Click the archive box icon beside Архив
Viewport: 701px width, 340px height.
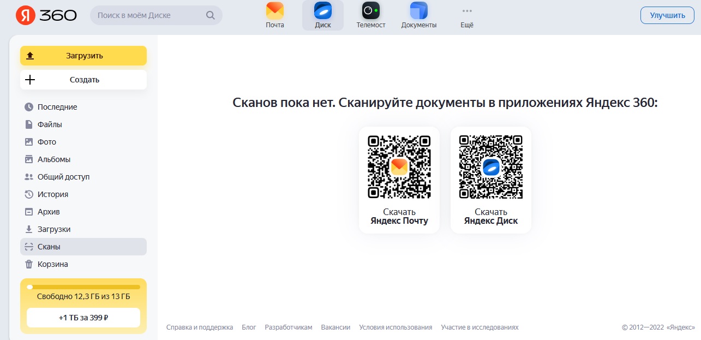(x=29, y=212)
